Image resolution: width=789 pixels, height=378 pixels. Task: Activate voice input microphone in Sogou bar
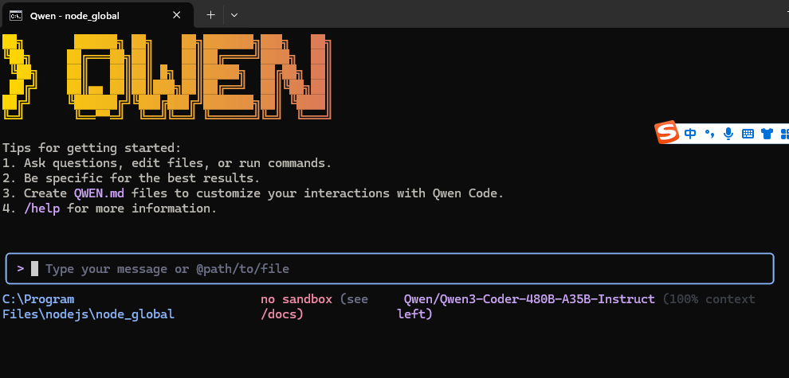[728, 133]
